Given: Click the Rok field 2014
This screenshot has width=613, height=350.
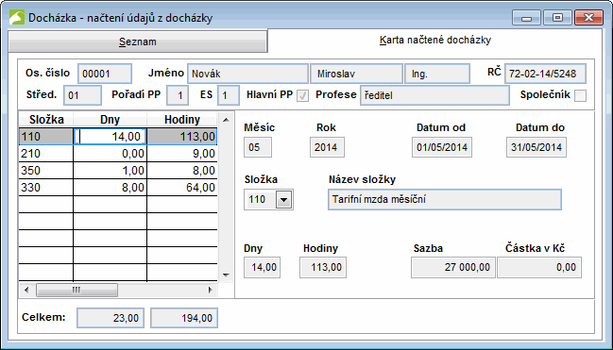Looking at the screenshot, I should pyautogui.click(x=327, y=147).
